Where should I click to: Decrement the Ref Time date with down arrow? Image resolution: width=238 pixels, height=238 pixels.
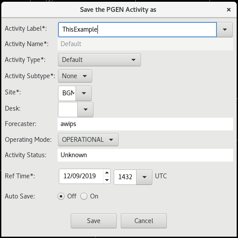tap(107, 180)
